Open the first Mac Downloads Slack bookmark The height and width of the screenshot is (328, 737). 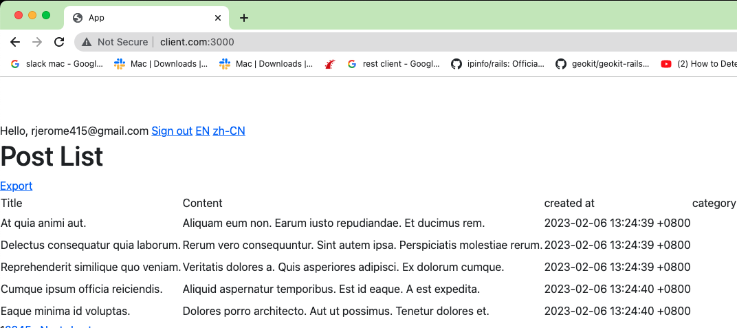(x=162, y=64)
